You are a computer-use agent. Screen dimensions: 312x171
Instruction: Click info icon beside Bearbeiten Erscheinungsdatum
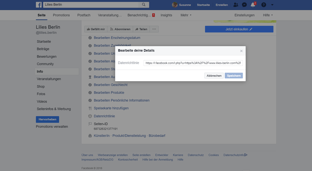(90, 38)
